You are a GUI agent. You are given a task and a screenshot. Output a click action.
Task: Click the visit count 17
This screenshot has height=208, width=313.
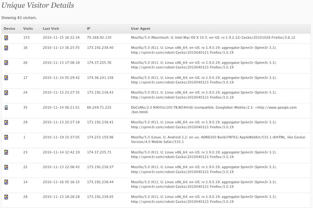(x=25, y=78)
